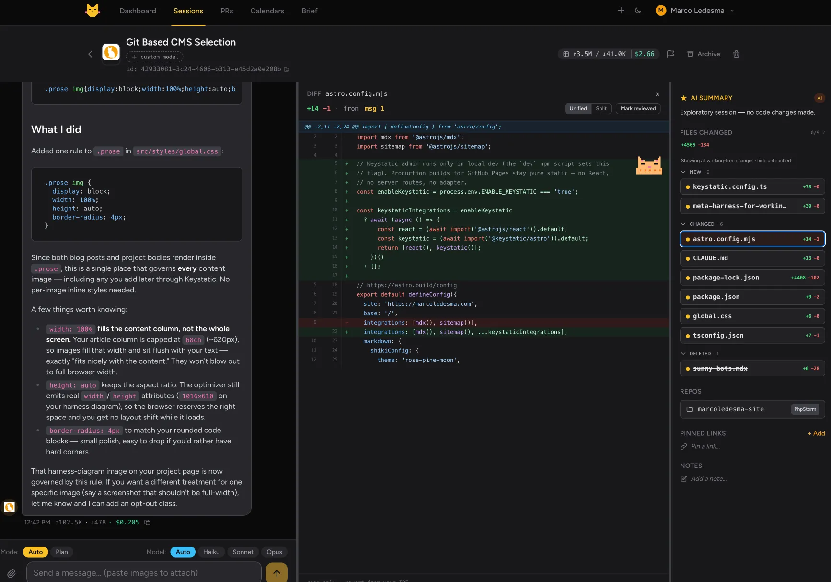Click the src/styles/global.css code reference
This screenshot has height=582, width=831.
[x=177, y=151]
